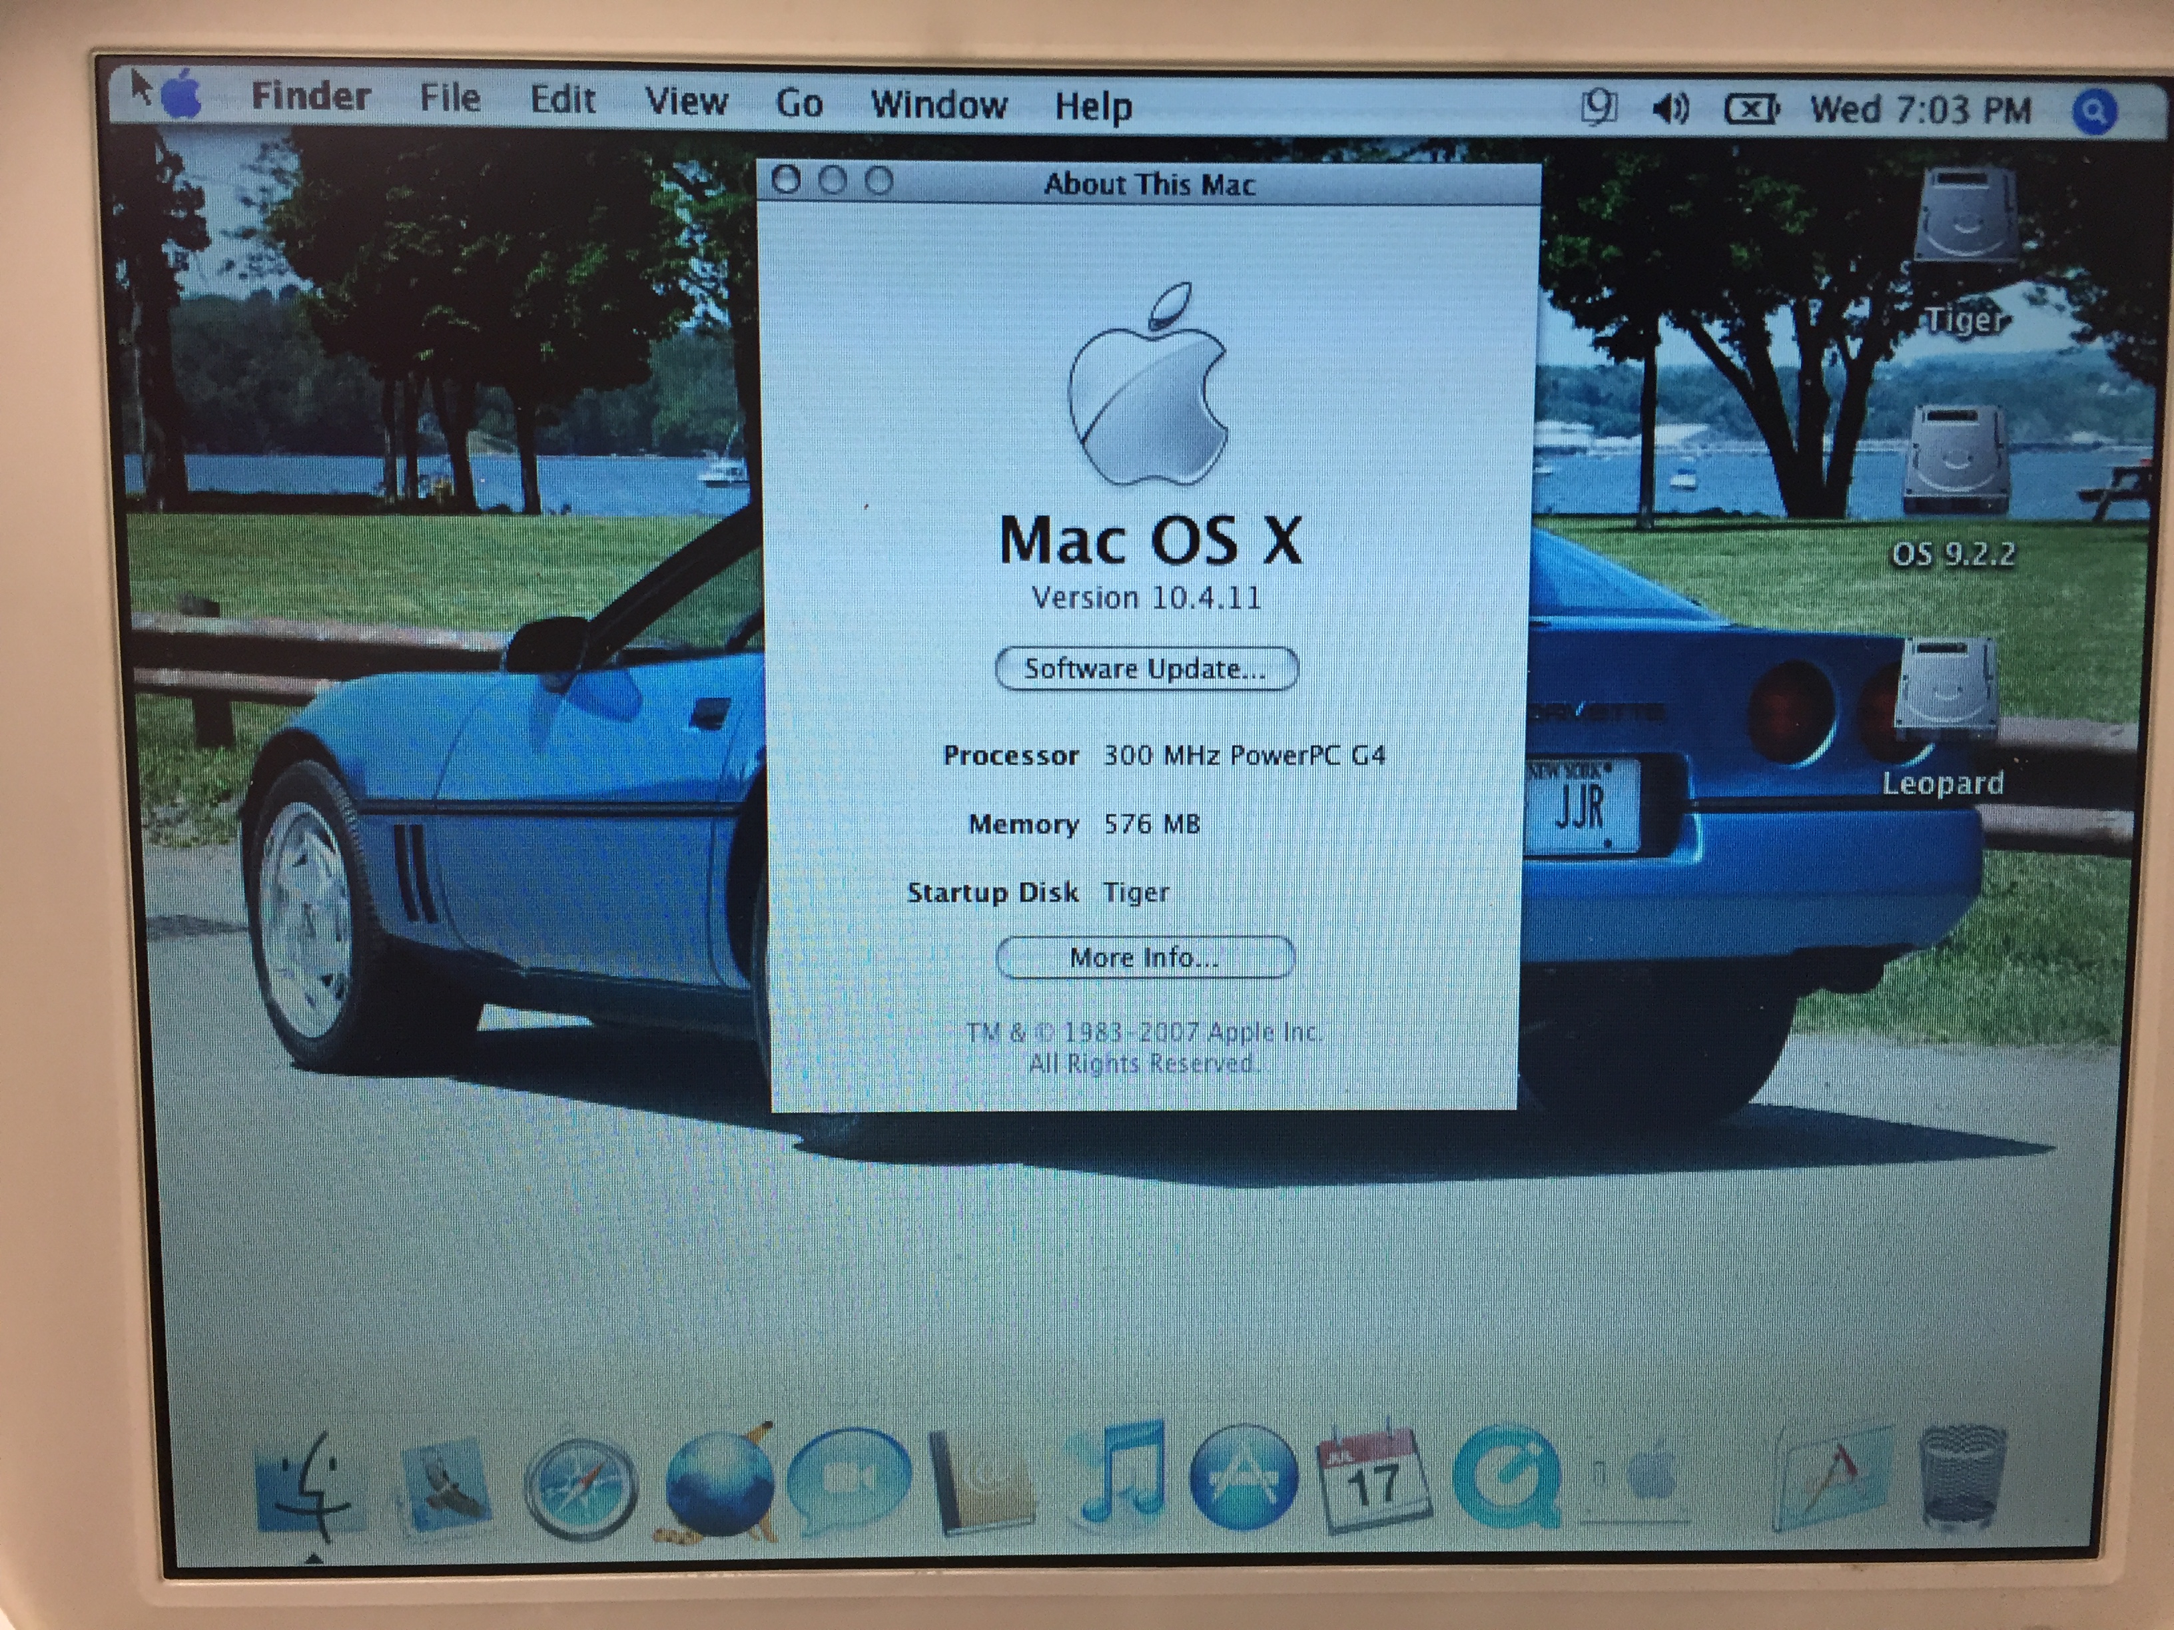This screenshot has width=2174, height=1630.
Task: Open Safari compass icon in Dock
Action: (580, 1488)
